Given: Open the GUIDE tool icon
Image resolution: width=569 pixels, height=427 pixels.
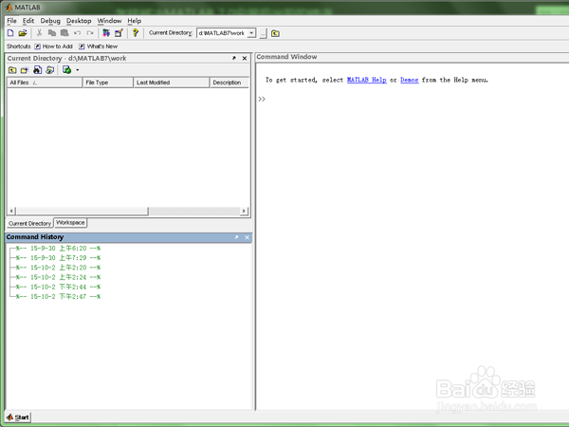Looking at the screenshot, I should [x=119, y=33].
